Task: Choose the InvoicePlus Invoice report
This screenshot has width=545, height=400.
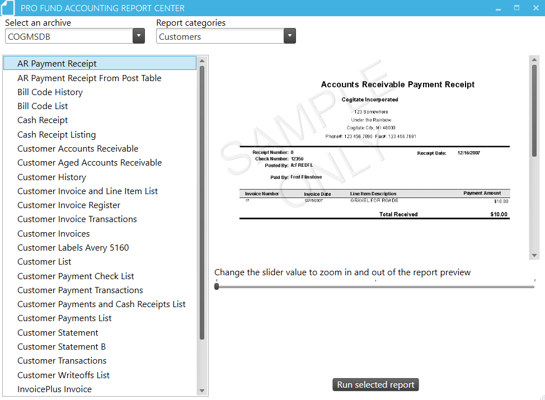Action: (55, 389)
